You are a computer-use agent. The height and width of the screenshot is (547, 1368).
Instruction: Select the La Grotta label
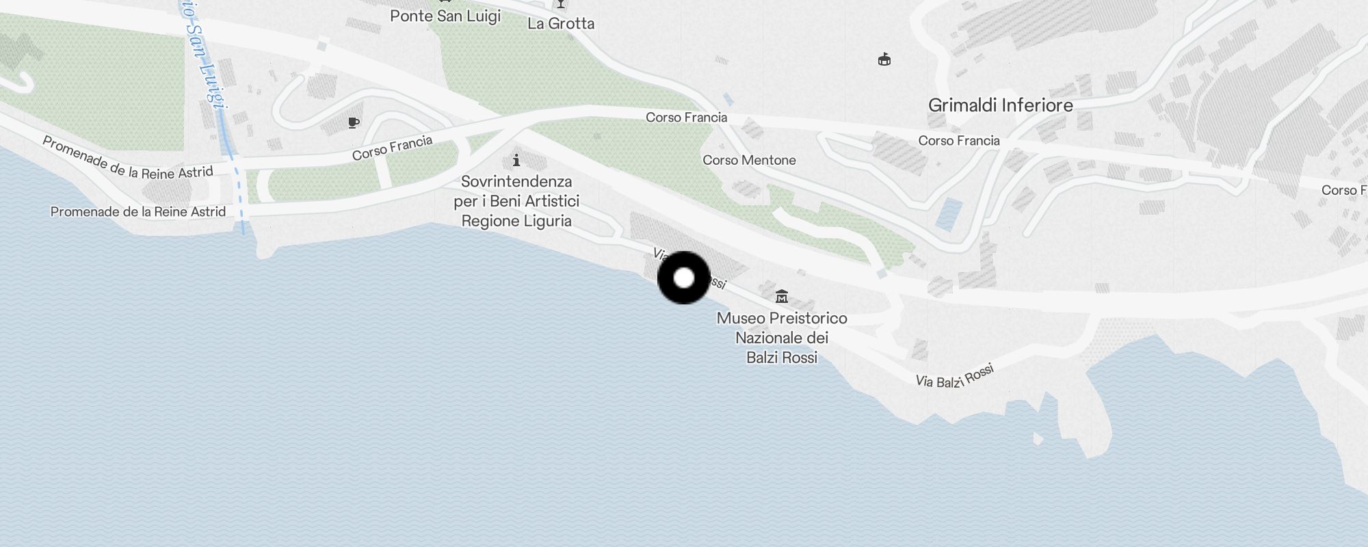(561, 23)
